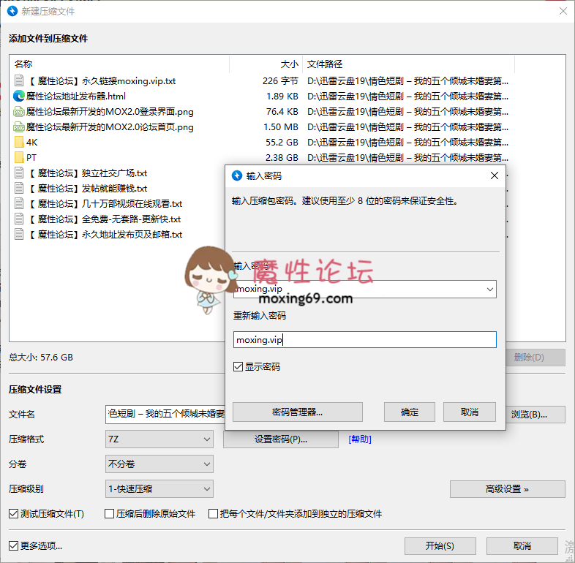Viewport: 575px width, 563px height.
Task: Click the 重新输入密码 input field
Action: [365, 340]
